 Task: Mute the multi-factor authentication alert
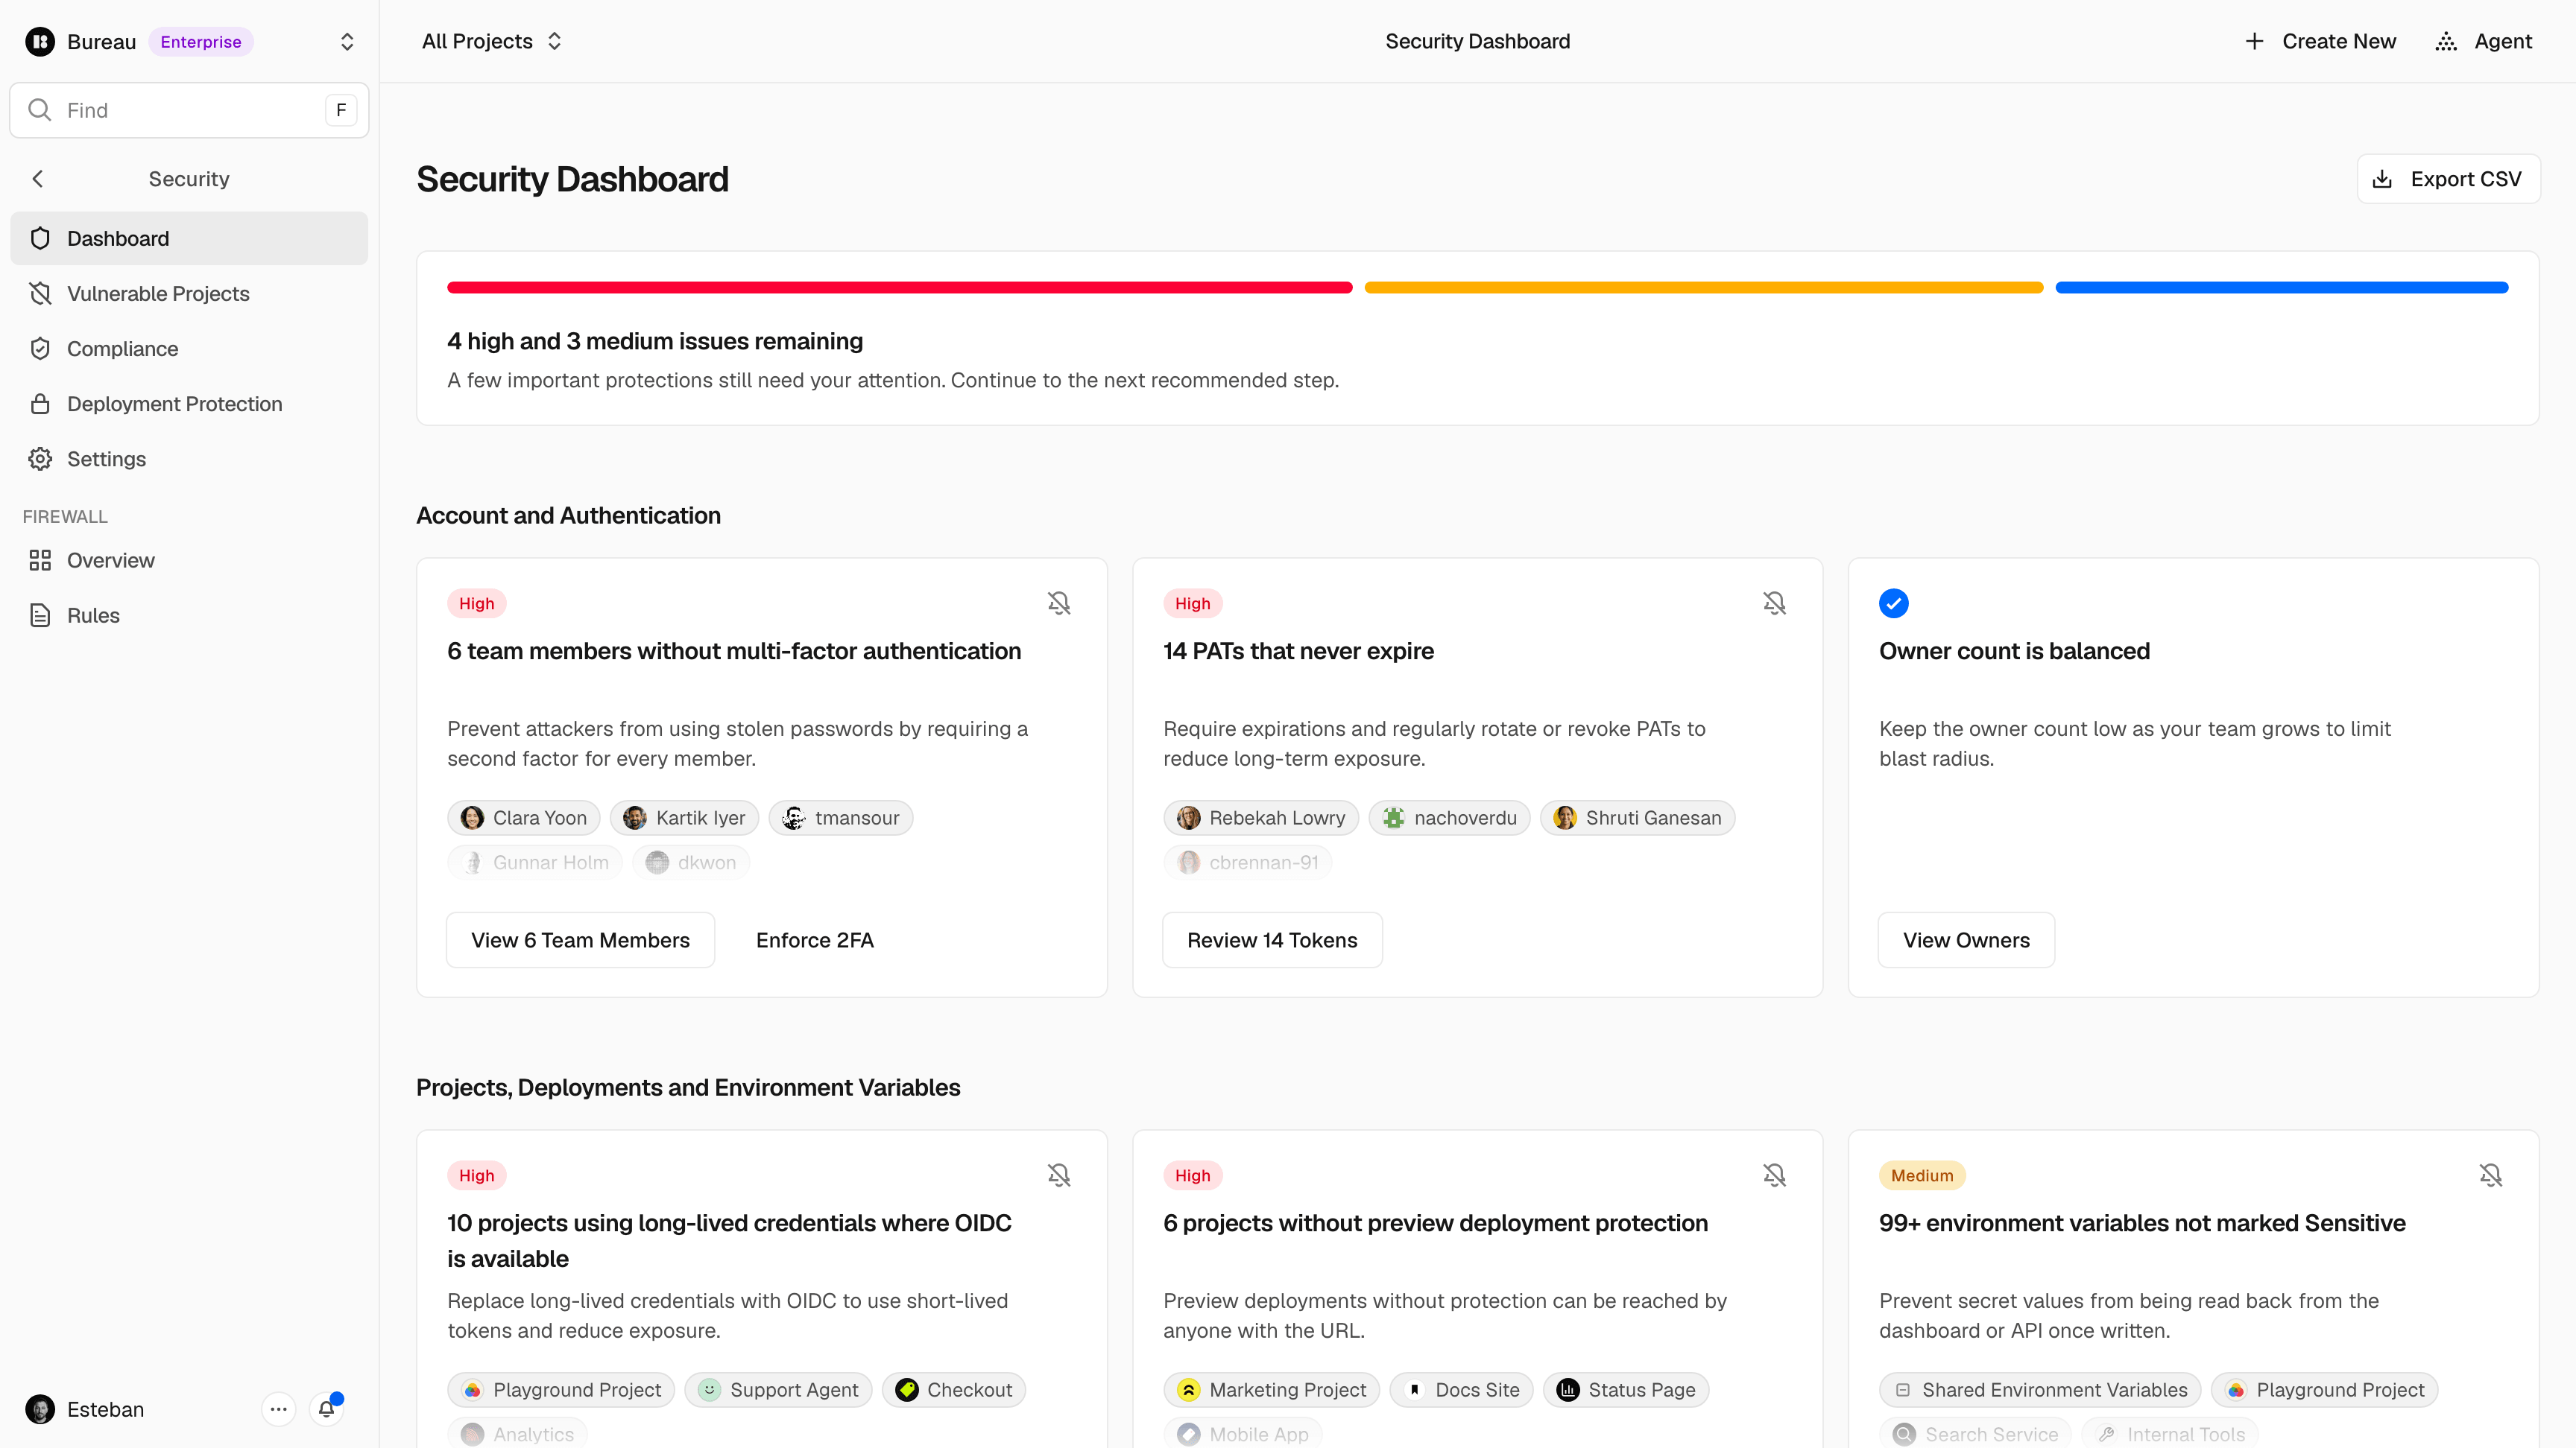coord(1058,603)
